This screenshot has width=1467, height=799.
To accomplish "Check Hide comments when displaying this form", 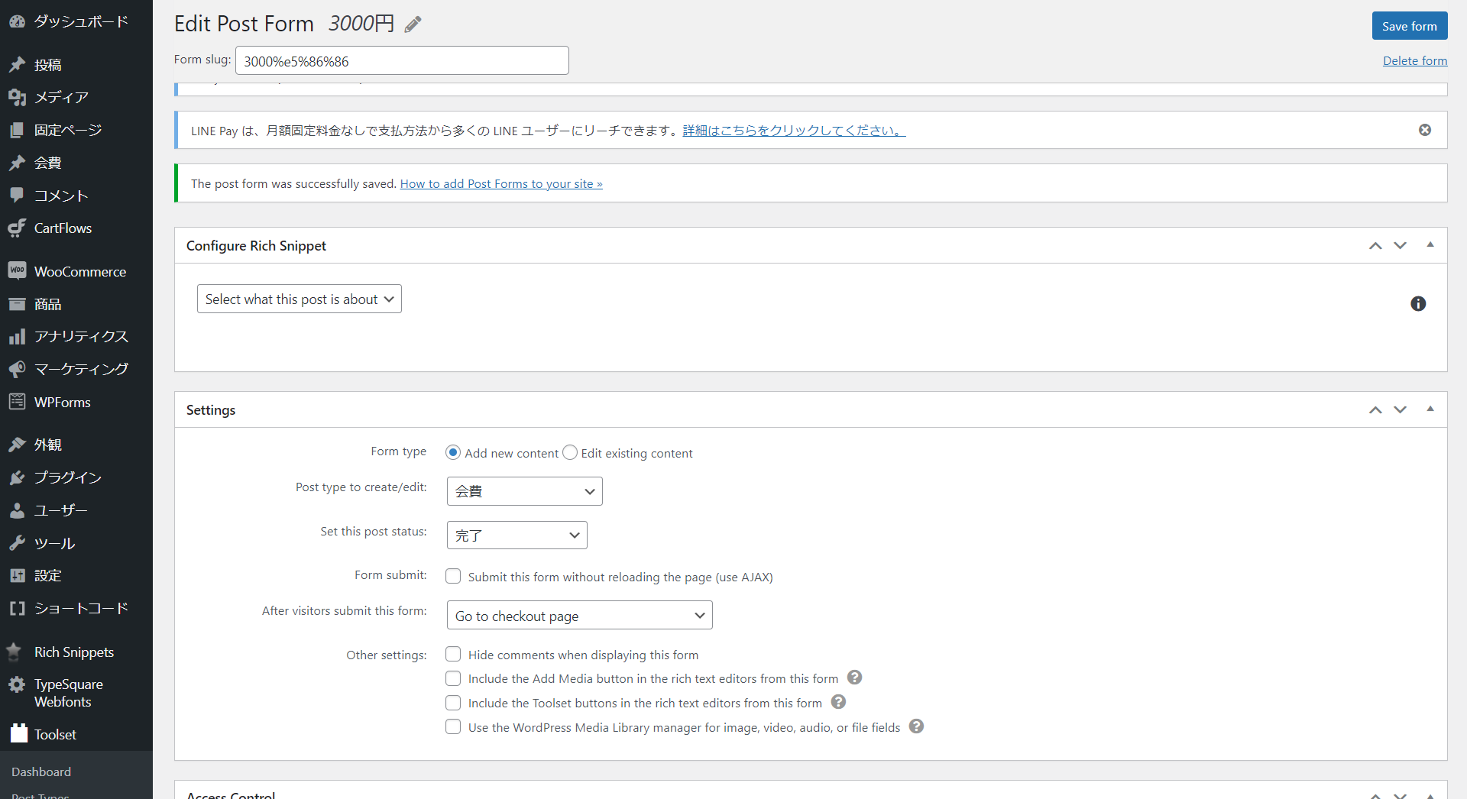I will coord(453,654).
